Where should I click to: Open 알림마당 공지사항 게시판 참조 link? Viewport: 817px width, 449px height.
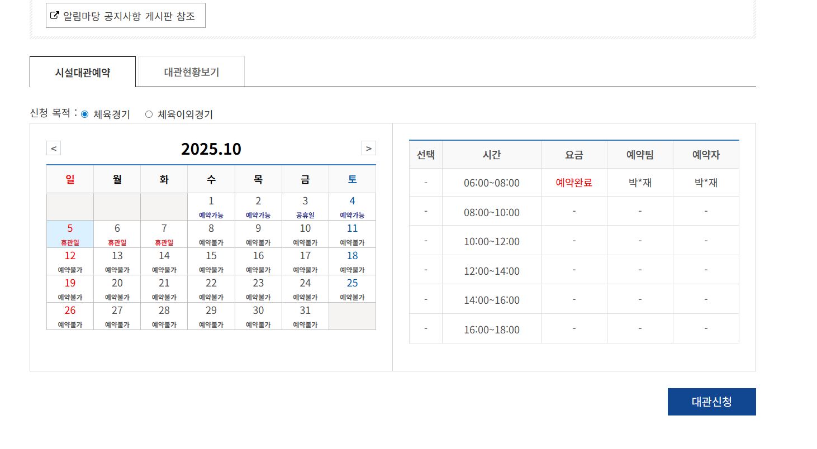pyautogui.click(x=129, y=16)
